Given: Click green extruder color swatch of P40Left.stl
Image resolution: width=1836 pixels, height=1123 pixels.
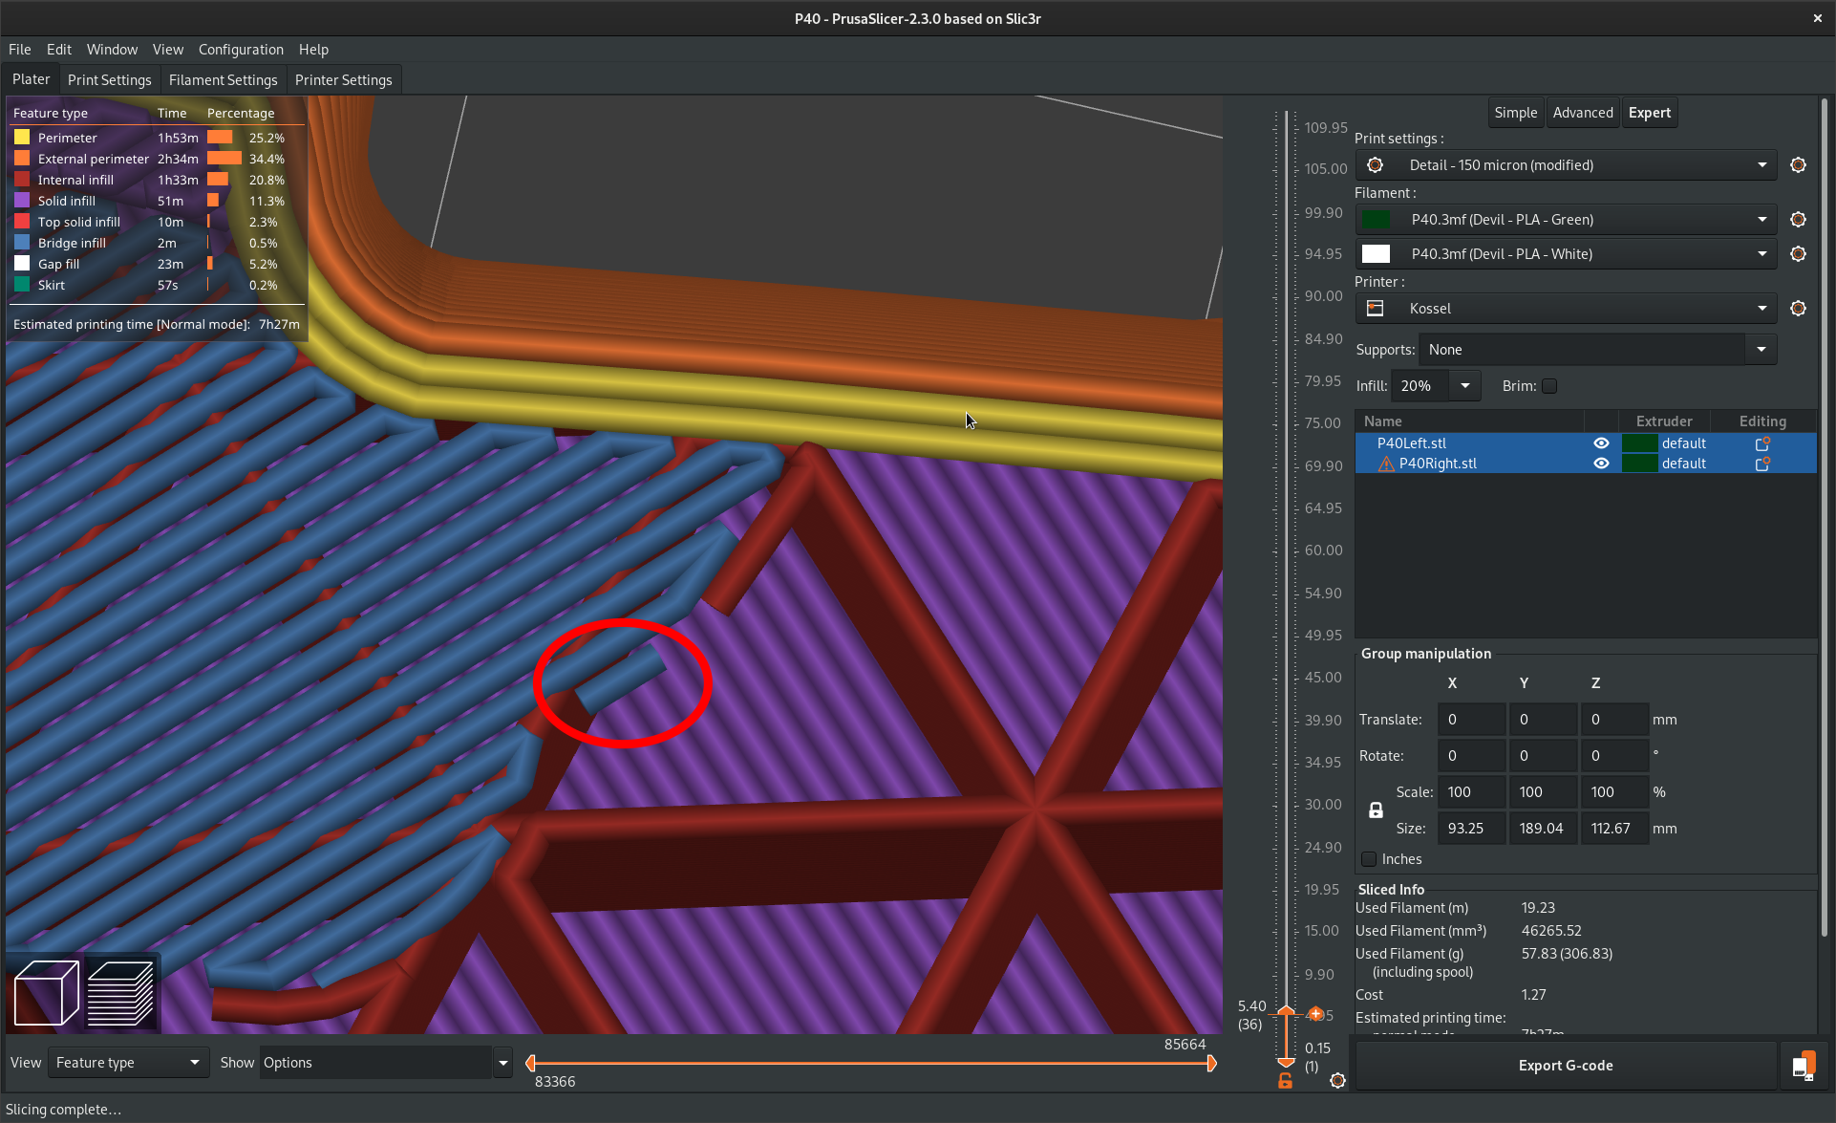Looking at the screenshot, I should pos(1639,443).
